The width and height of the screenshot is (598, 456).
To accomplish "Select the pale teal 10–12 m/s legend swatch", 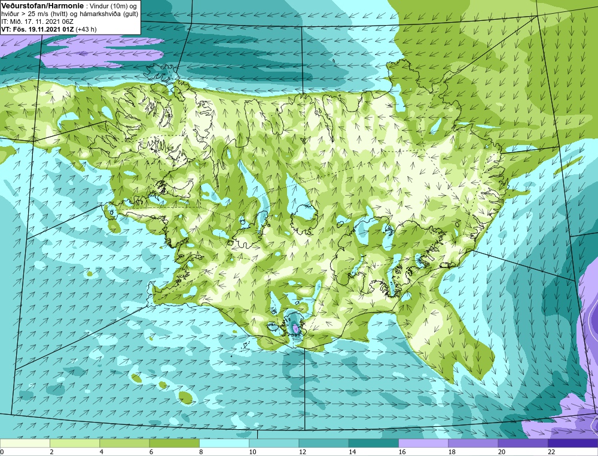I will click(x=274, y=443).
